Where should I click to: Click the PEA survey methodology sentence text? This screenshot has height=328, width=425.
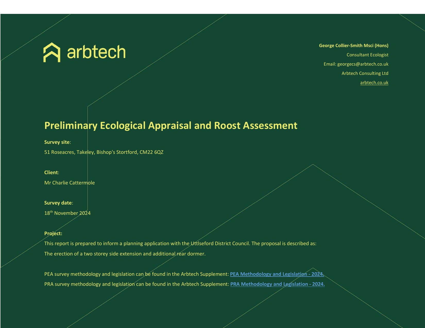(x=136, y=274)
